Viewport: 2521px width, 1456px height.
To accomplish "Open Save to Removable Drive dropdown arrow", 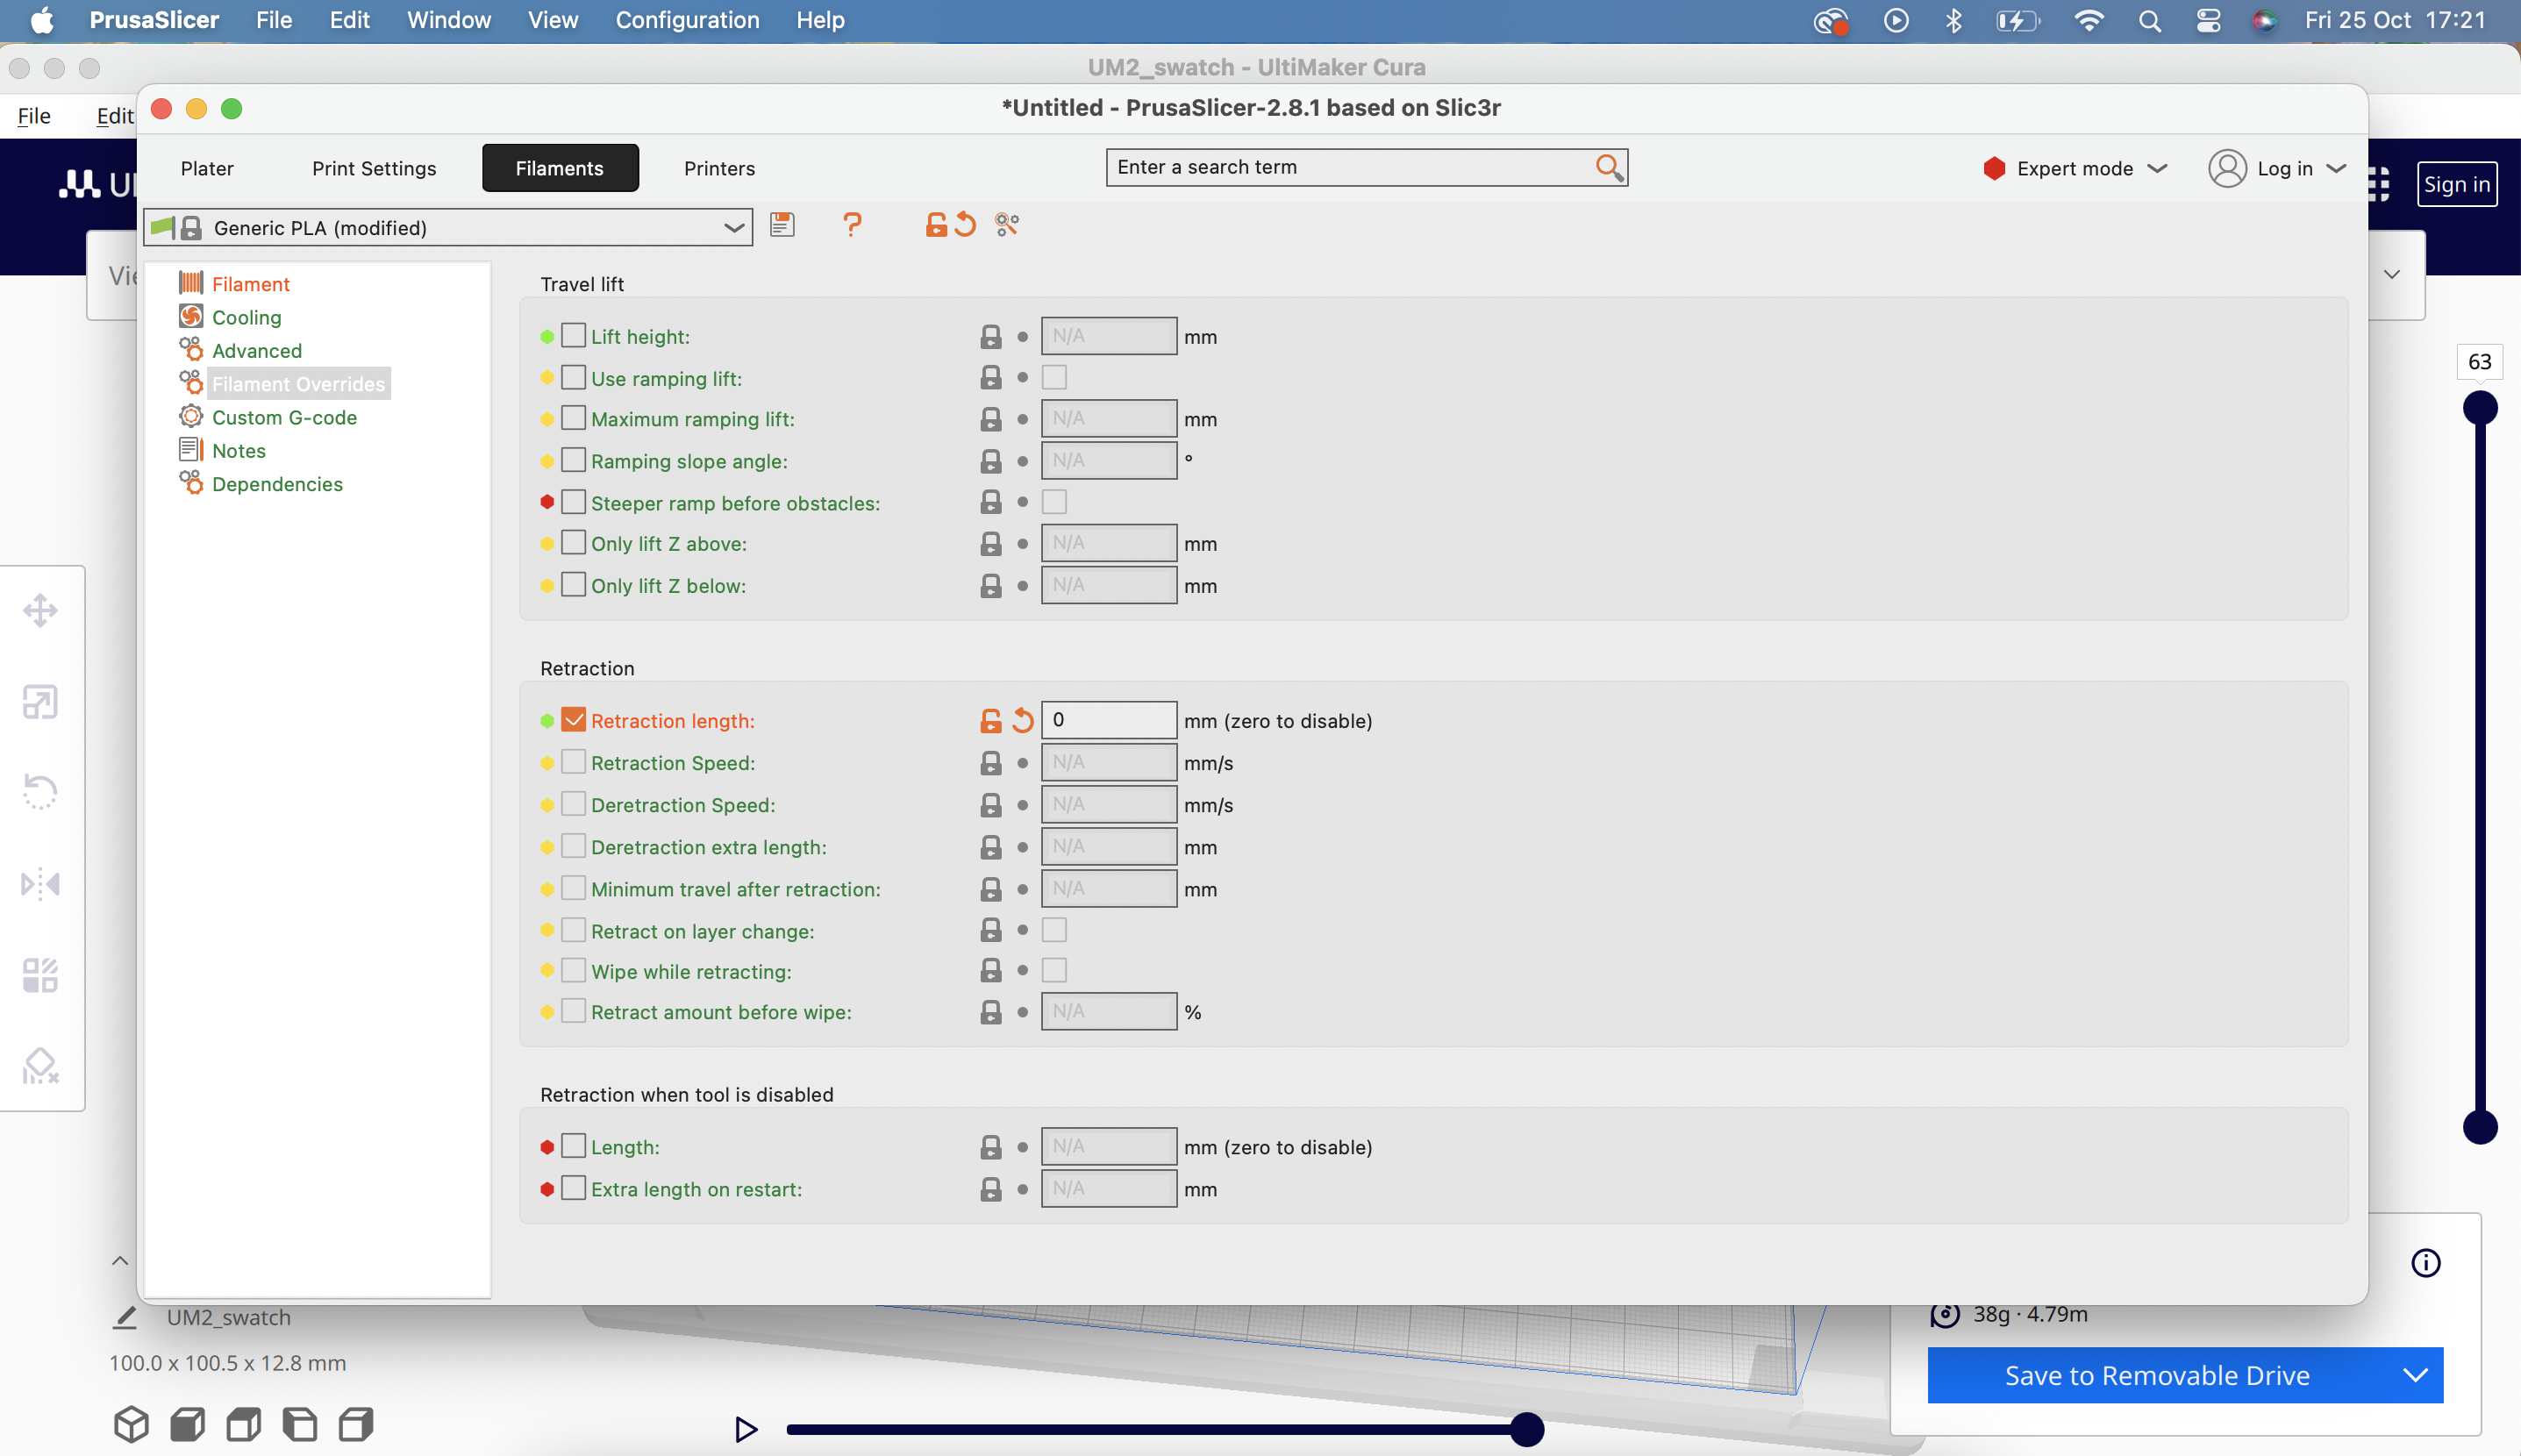I will pos(2415,1375).
